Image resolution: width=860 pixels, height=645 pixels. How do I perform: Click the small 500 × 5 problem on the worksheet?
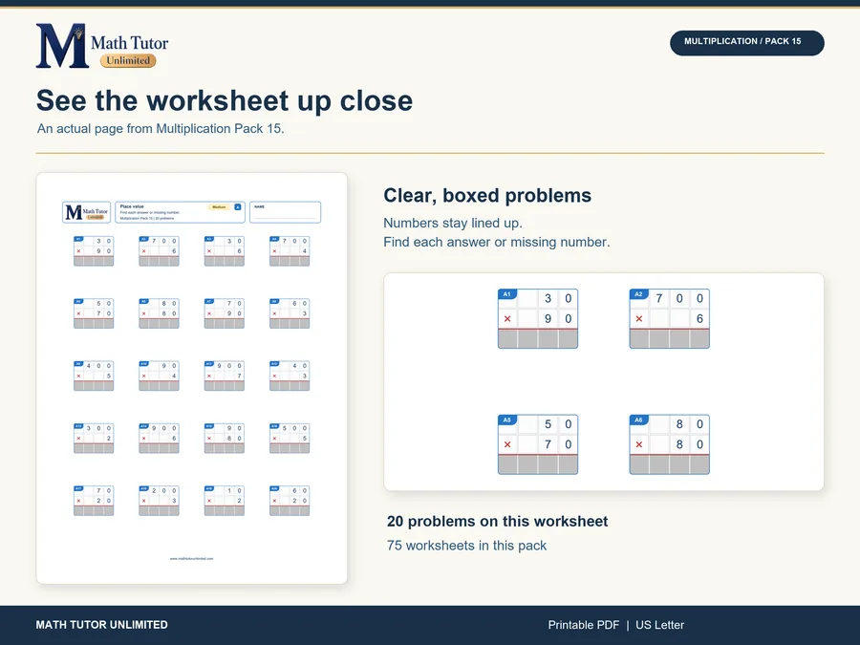[289, 439]
